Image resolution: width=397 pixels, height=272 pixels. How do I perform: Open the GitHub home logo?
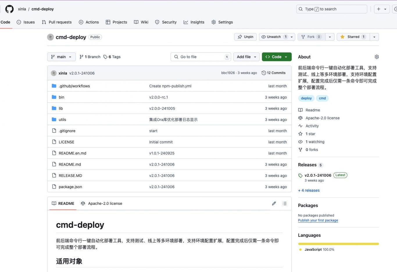point(10,9)
